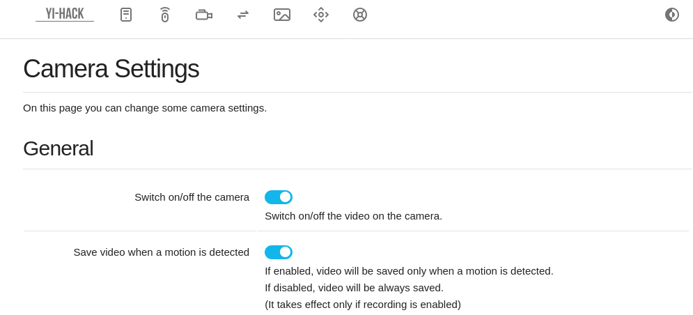Click the two-way transfer arrows icon
This screenshot has height=315, width=693.
click(243, 15)
